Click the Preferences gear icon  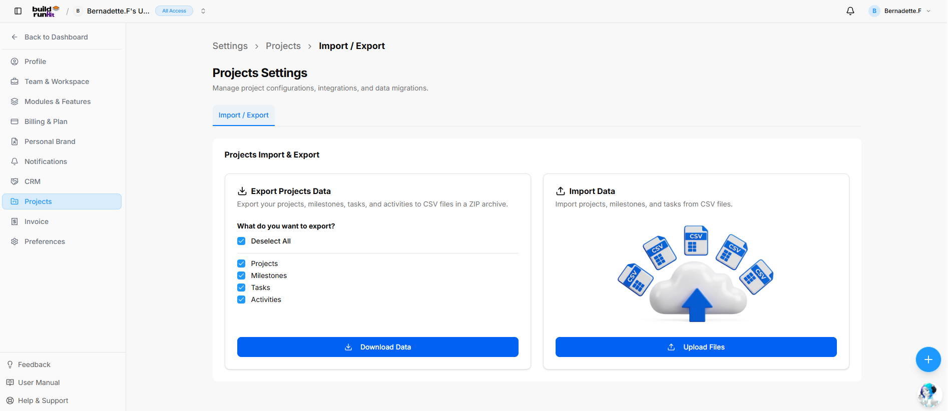[x=15, y=241]
